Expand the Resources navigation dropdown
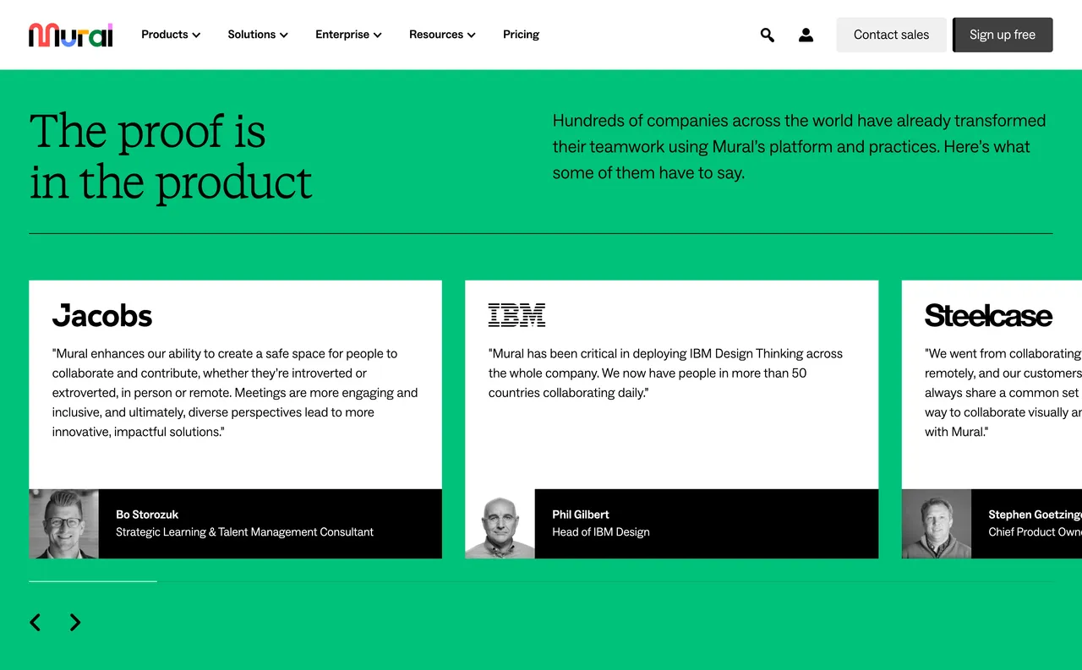This screenshot has width=1082, height=670. [x=442, y=35]
